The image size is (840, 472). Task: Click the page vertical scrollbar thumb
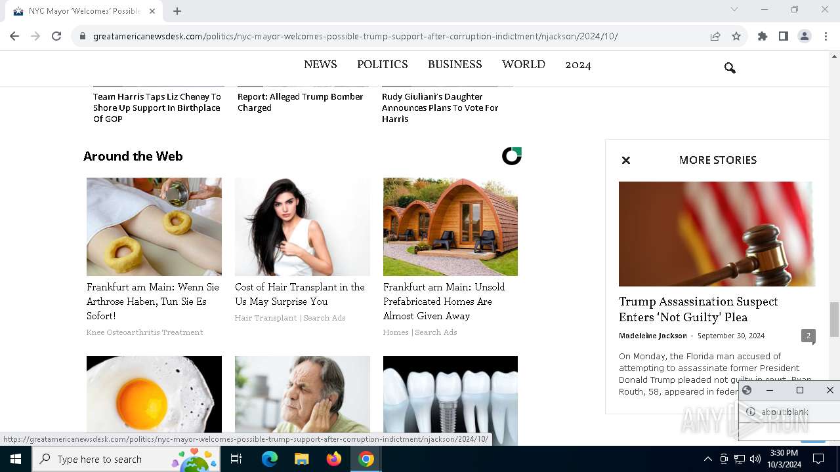(834, 319)
